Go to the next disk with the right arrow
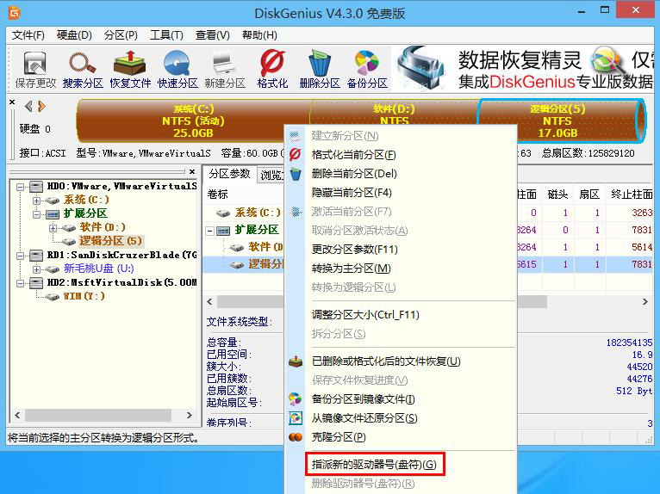Image resolution: width=660 pixels, height=494 pixels. tap(41, 106)
